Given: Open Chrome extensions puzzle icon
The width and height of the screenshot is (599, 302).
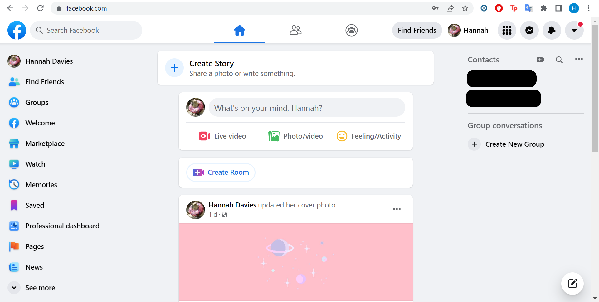Looking at the screenshot, I should (x=544, y=8).
